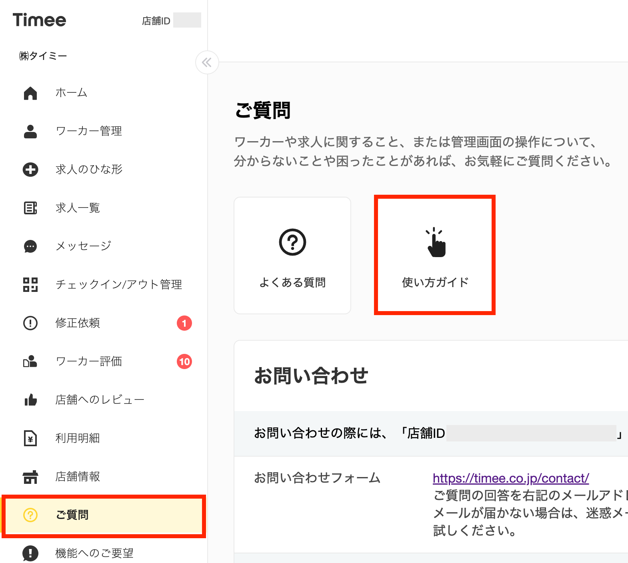Image resolution: width=628 pixels, height=563 pixels.
Task: Open ホーム menu item
Action: pos(71,93)
